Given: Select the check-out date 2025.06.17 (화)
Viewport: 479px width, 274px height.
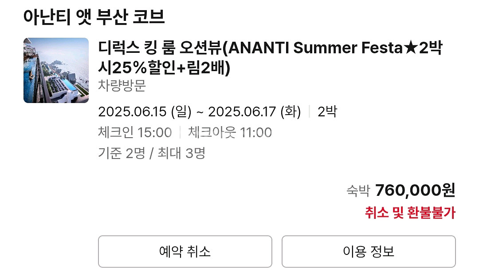Looking at the screenshot, I should point(255,111).
